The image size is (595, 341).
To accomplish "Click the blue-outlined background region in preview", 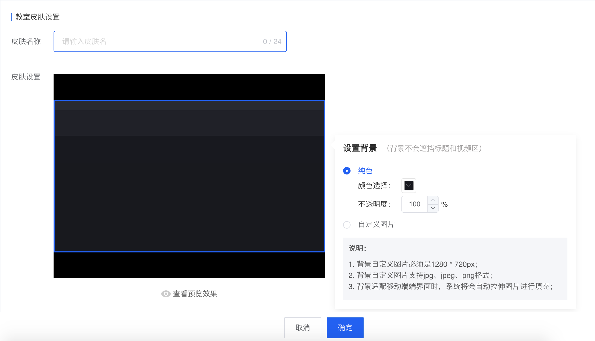I will coord(189,194).
